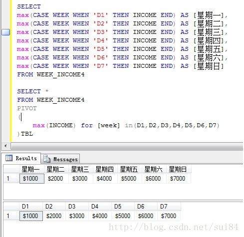Click the 'D7' string literal in the query
Image resolution: width=244 pixels, height=237 pixels.
(x=100, y=66)
